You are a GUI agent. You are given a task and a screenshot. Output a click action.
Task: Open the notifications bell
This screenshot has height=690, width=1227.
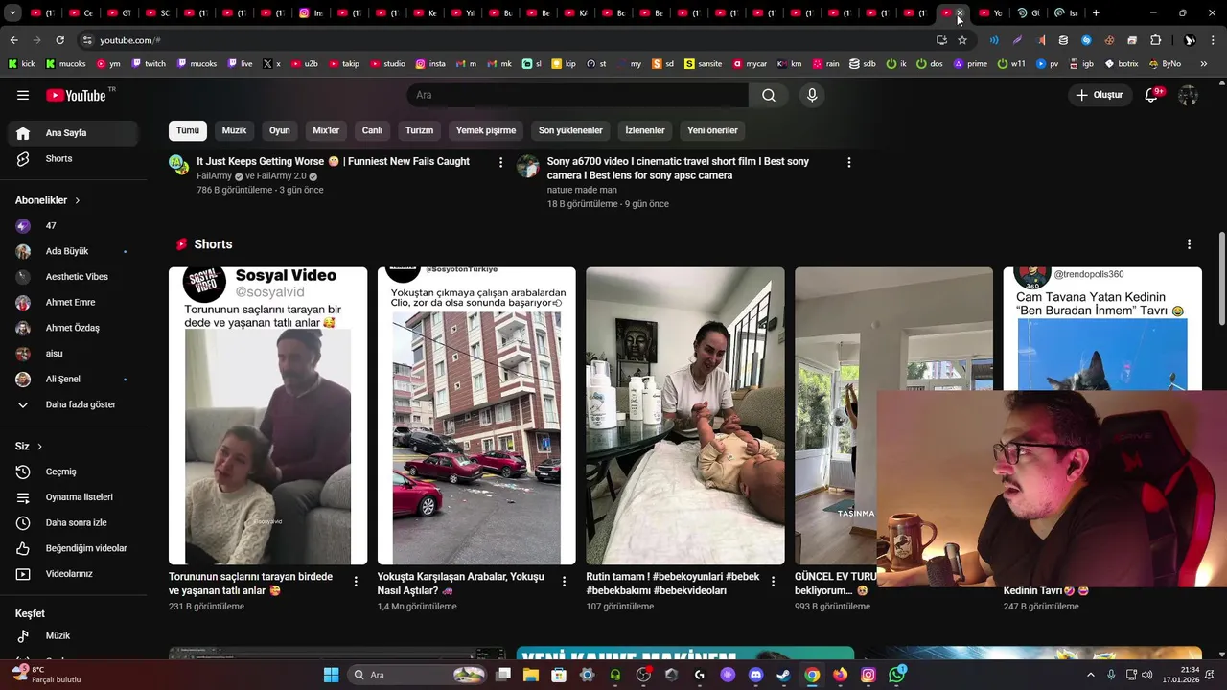click(x=1153, y=95)
